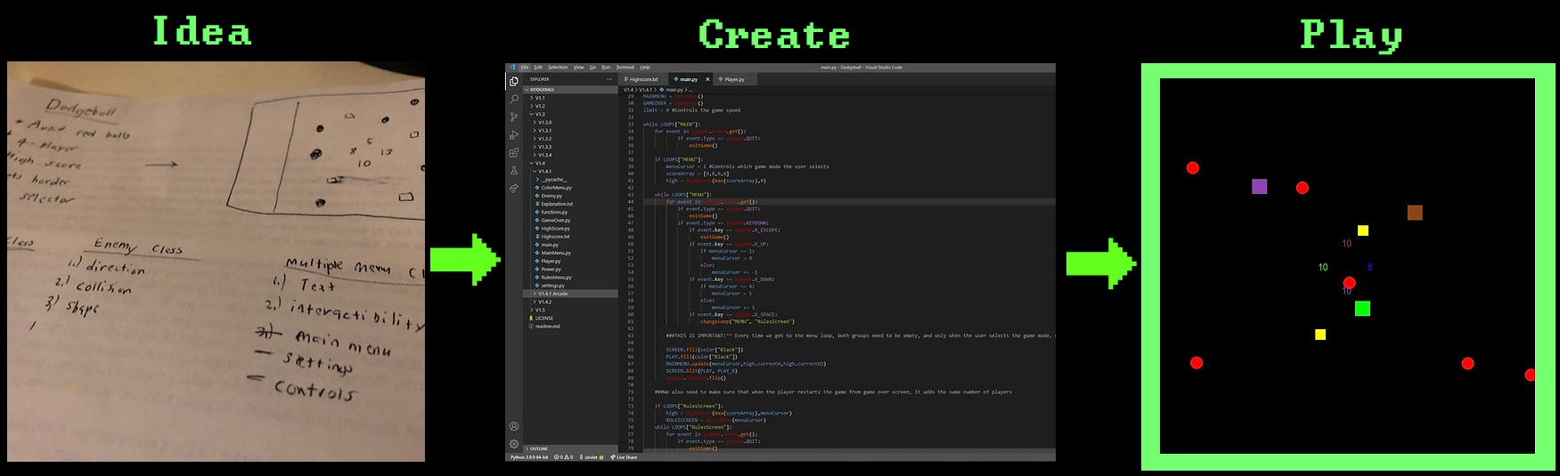The height and width of the screenshot is (476, 1560).
Task: Open the Explorer icon in activity bar
Action: coord(514,81)
